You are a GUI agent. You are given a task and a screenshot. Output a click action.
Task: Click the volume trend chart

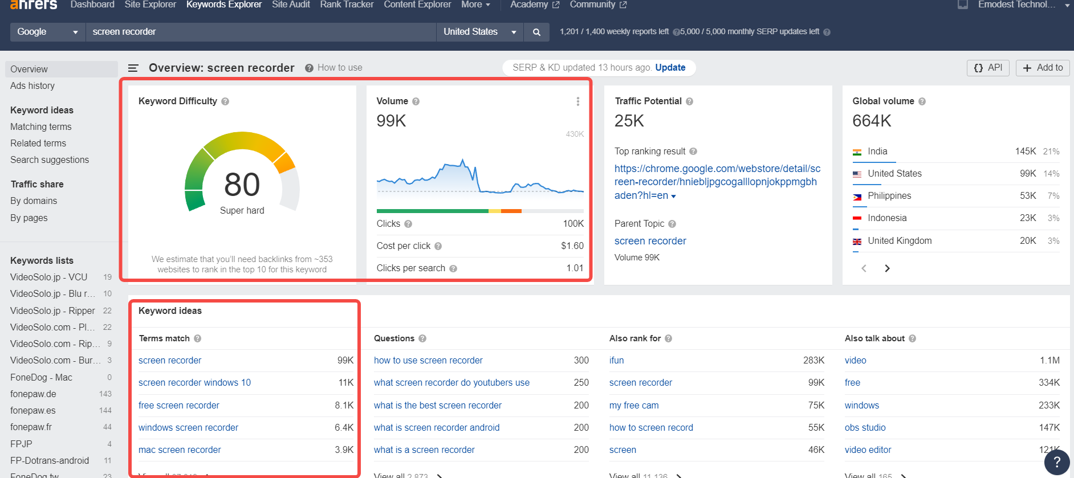[x=480, y=177]
